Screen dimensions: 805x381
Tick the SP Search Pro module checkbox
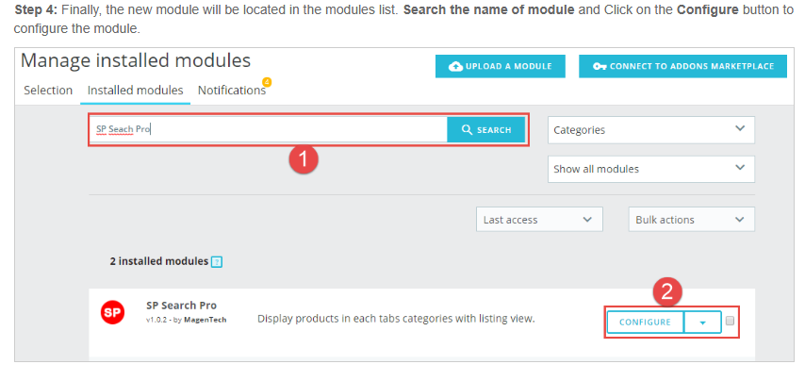(730, 322)
